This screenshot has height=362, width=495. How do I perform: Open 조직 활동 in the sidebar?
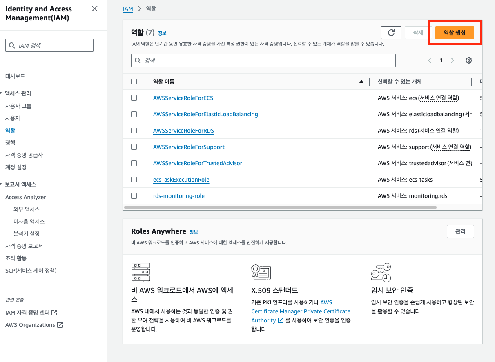[x=16, y=258]
